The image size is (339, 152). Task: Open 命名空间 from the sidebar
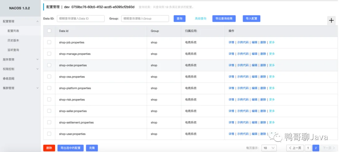9,78
